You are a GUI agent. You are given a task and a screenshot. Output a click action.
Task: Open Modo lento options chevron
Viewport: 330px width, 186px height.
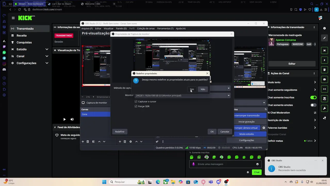(315, 82)
